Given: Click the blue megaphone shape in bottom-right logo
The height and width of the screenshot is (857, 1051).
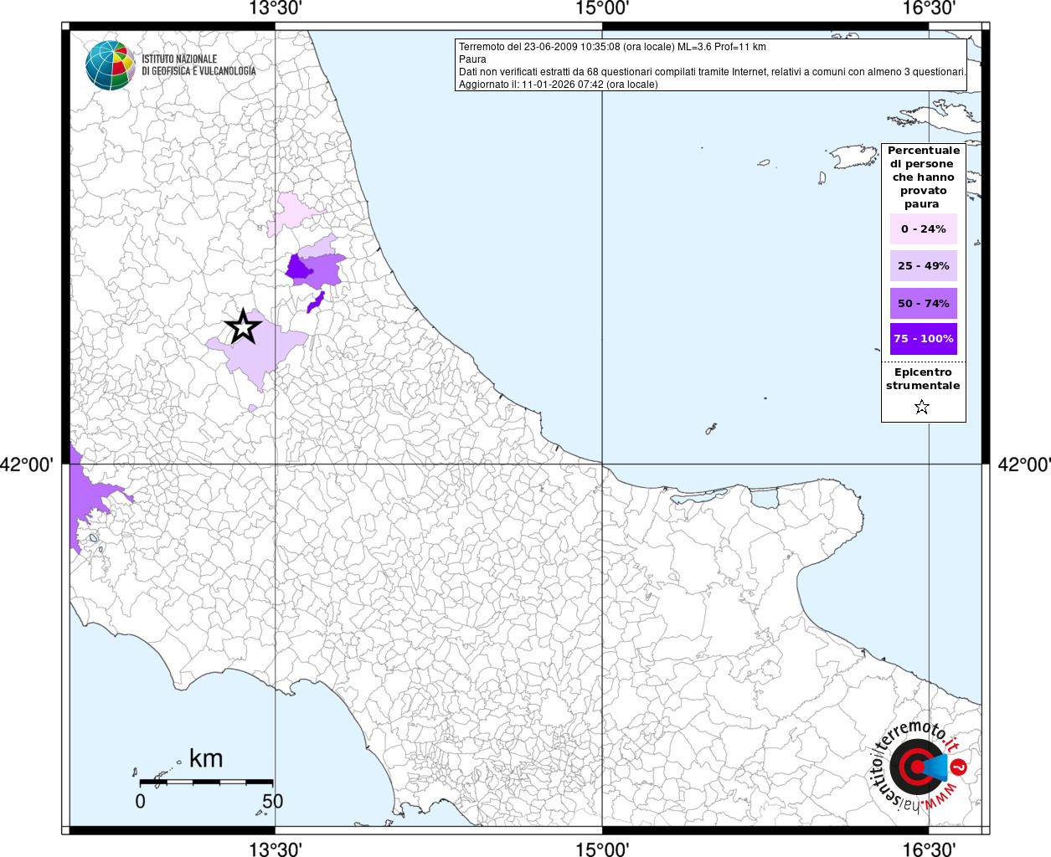Looking at the screenshot, I should coord(938,767).
